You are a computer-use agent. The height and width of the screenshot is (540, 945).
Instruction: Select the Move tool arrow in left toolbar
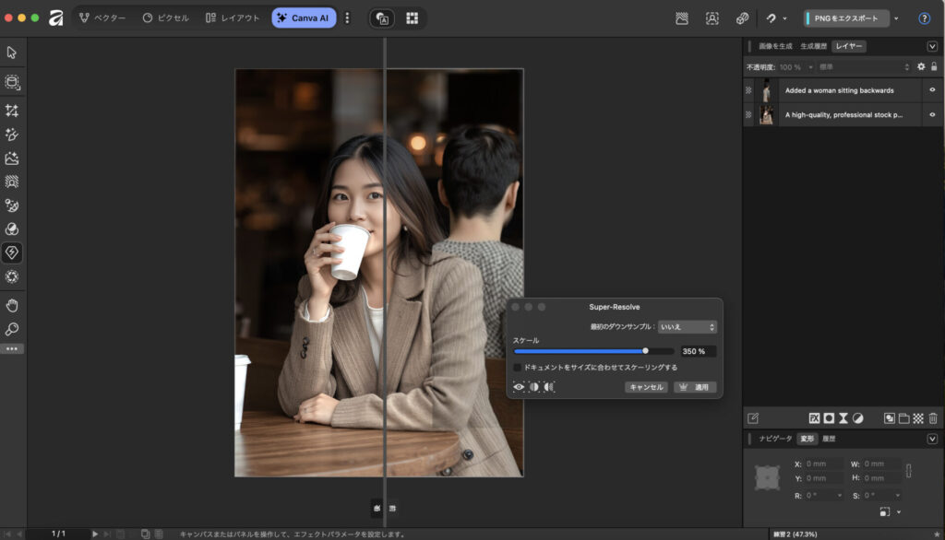(12, 53)
